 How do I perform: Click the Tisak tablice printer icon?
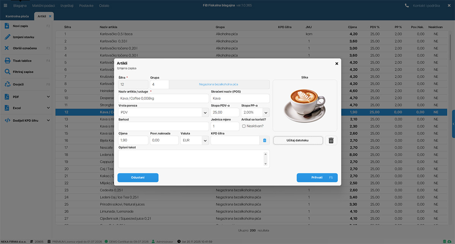pyautogui.click(x=7, y=61)
